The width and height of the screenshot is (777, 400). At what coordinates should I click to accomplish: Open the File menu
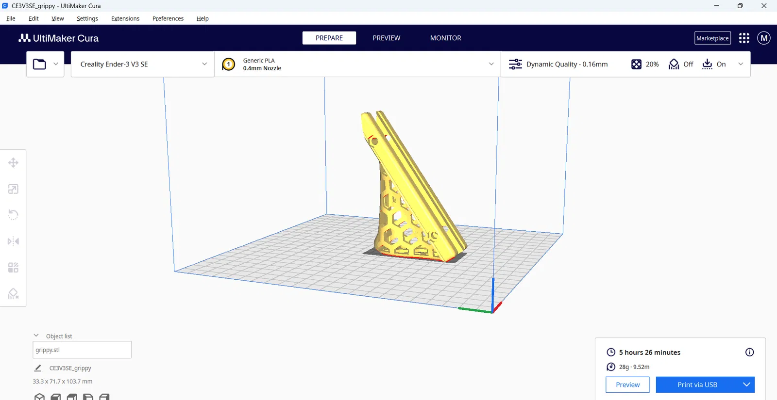coord(11,18)
